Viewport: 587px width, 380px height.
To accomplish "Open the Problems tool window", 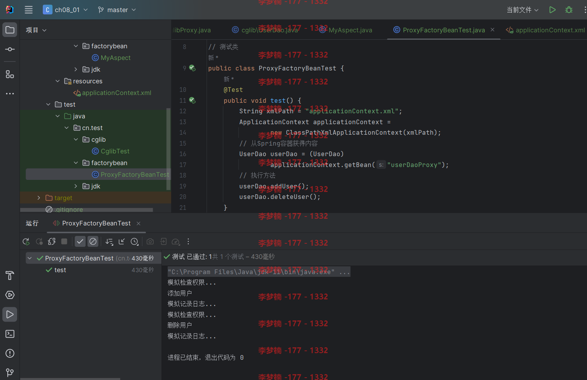I will click(x=10, y=353).
